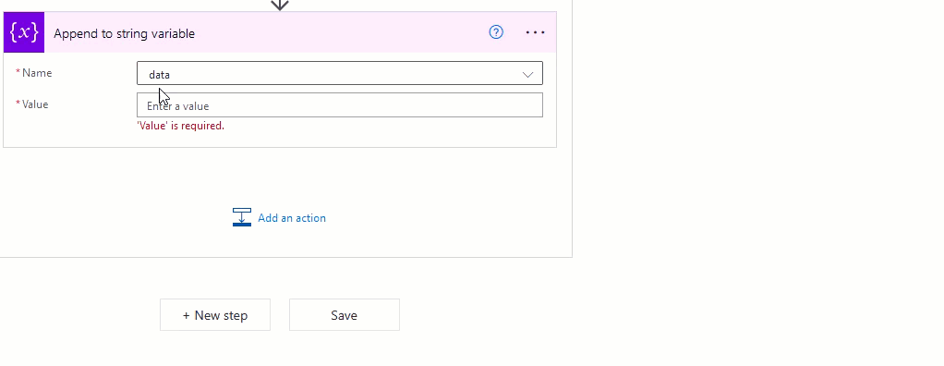Click the Value field label
944x366 pixels.
[35, 104]
